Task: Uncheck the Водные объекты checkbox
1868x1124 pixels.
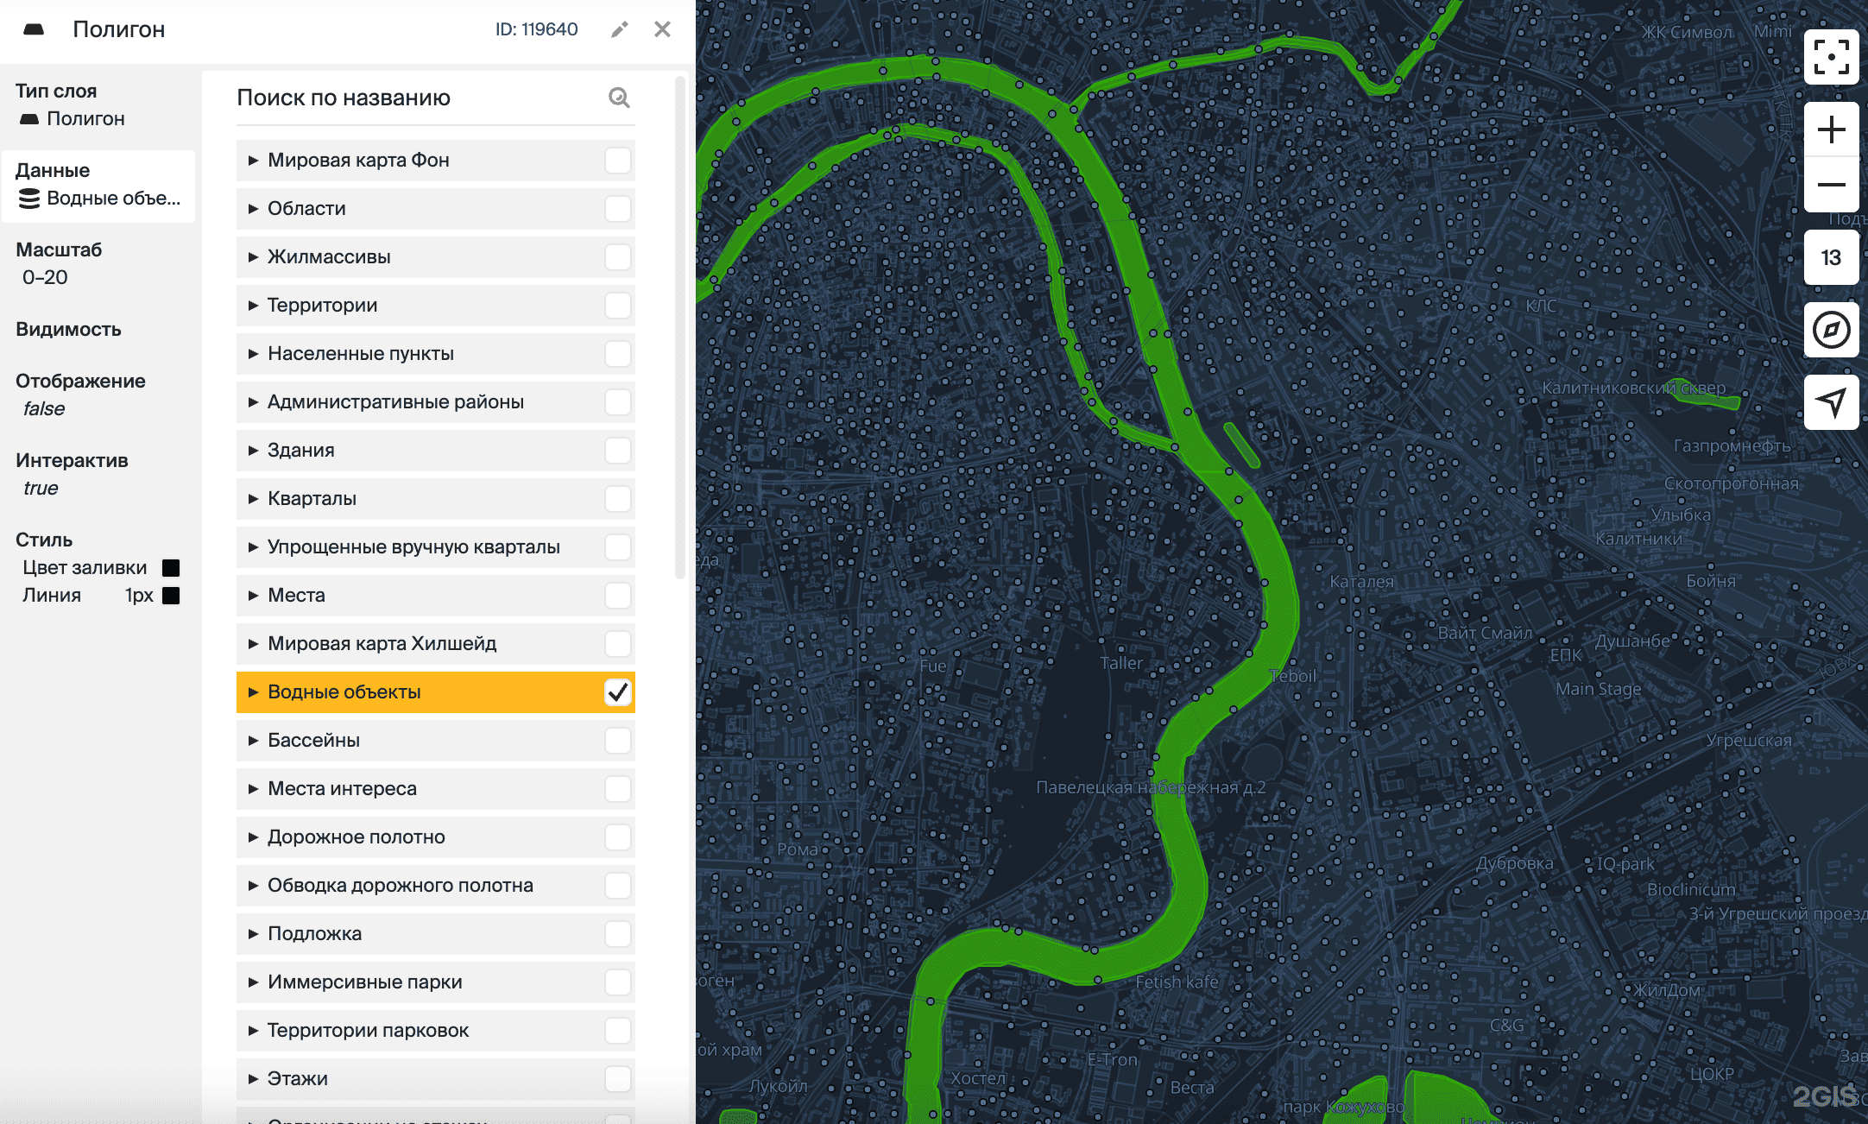Action: click(617, 692)
